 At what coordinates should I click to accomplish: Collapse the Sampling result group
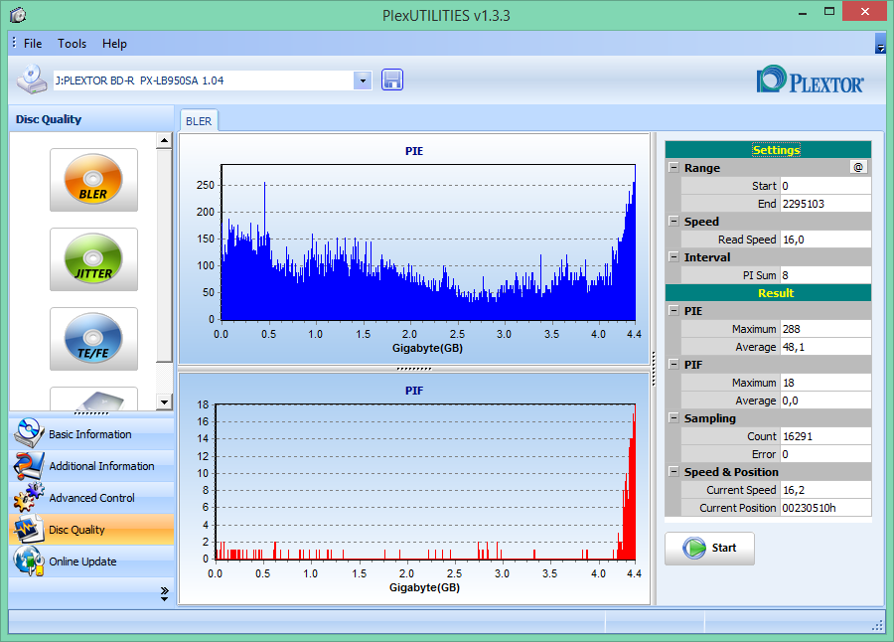(x=673, y=417)
